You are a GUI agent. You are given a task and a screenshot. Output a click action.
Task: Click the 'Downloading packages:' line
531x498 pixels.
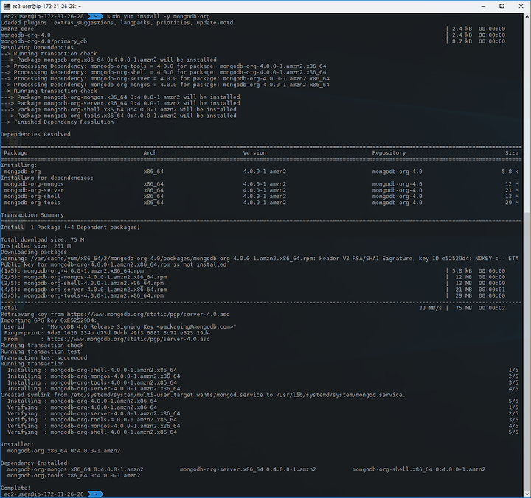click(35, 252)
